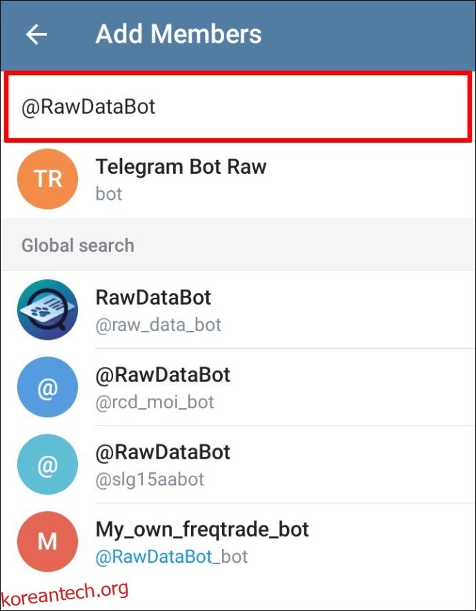Select RawDataBot in global search results
Screen dimensions: 476x611
153,298
